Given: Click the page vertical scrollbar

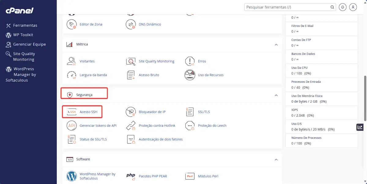Looking at the screenshot, I should pos(365,98).
